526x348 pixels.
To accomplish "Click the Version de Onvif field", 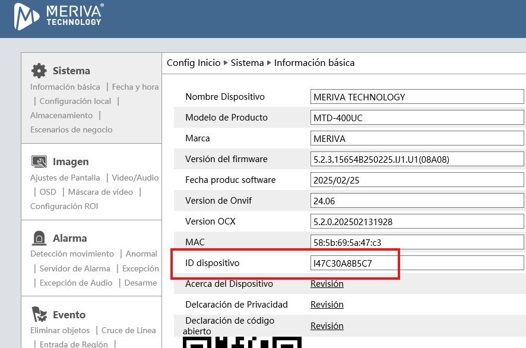I will 417,201.
